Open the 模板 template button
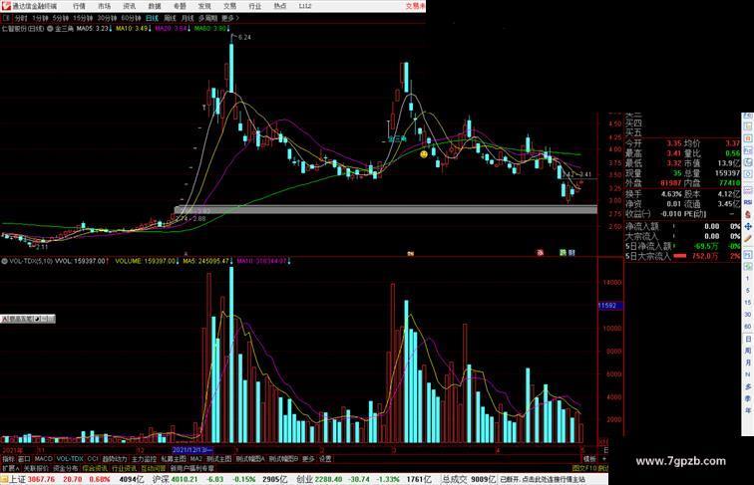754x485 pixels. pos(589,459)
